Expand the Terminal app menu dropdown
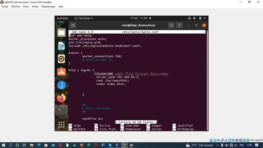This screenshot has height=148, width=263. point(84,18)
